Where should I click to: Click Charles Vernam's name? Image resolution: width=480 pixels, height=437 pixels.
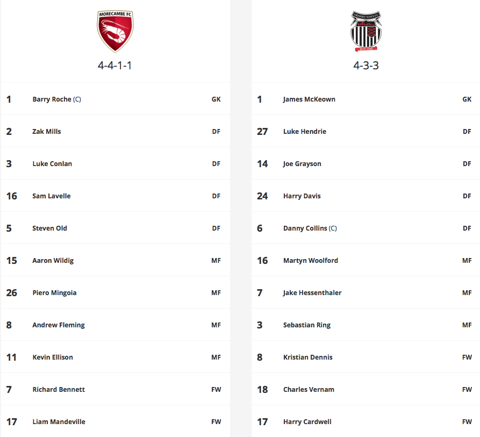(309, 390)
